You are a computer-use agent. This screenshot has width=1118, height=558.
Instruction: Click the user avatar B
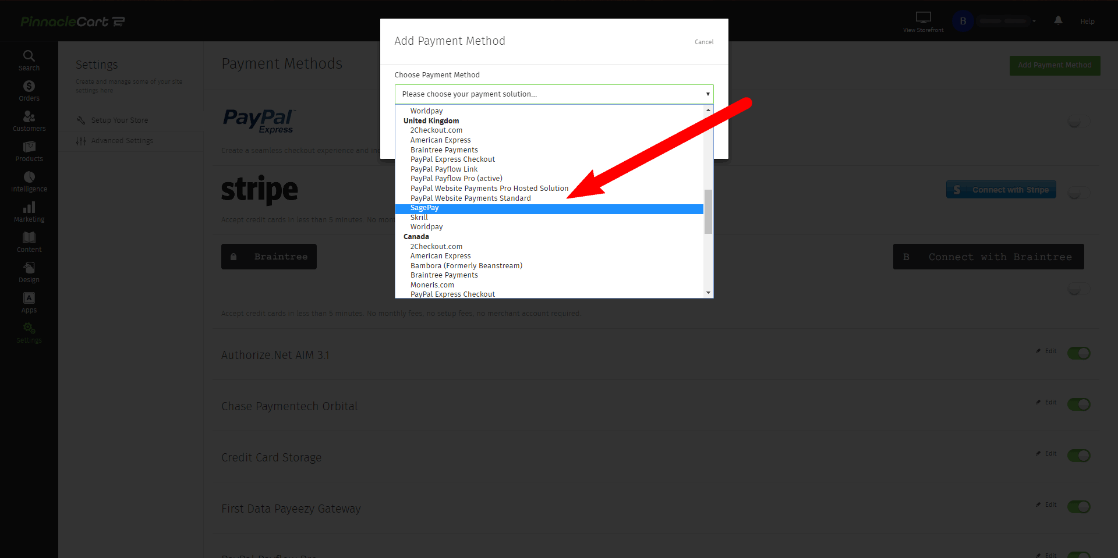coord(963,21)
